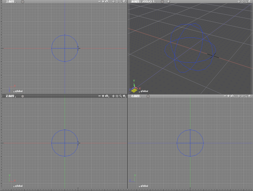The image size is (253, 191).
Task: Click the global coordinate label in front view
Action: [19, 186]
